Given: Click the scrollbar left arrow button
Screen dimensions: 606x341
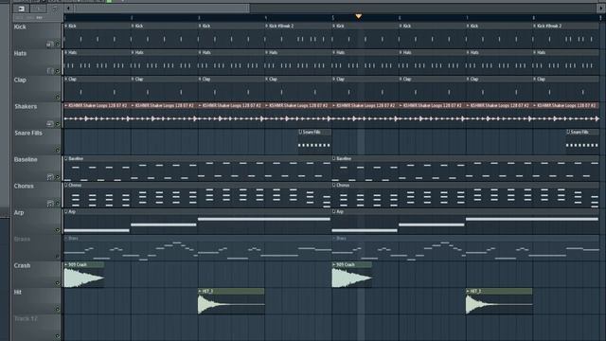Looking at the screenshot, I should click(68, 8).
